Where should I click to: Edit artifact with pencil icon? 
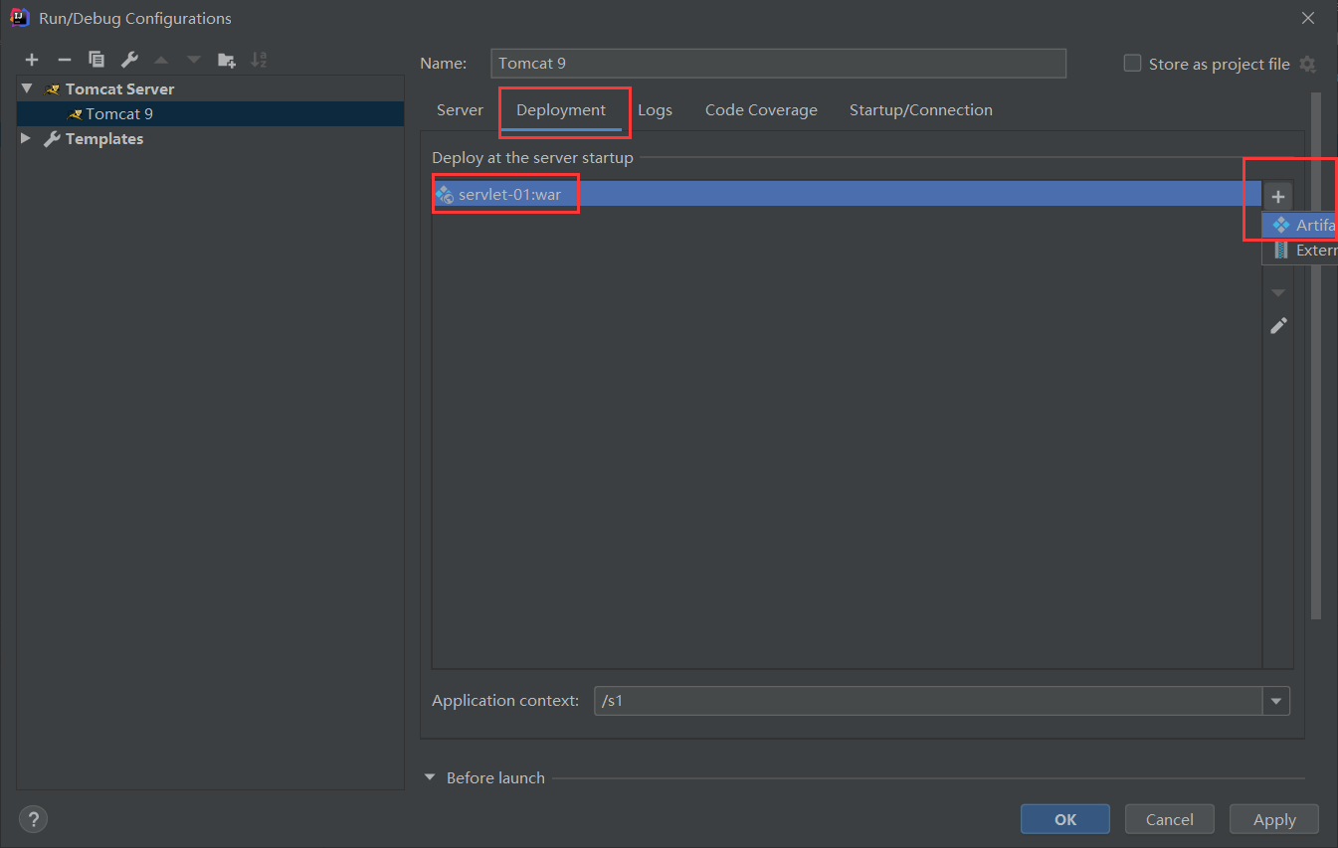pyautogui.click(x=1278, y=325)
